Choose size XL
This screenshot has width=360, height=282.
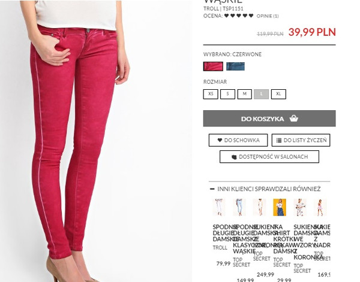coord(278,94)
